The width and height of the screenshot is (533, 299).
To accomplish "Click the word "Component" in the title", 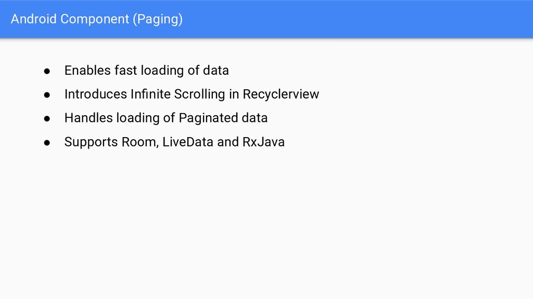I will [94, 19].
